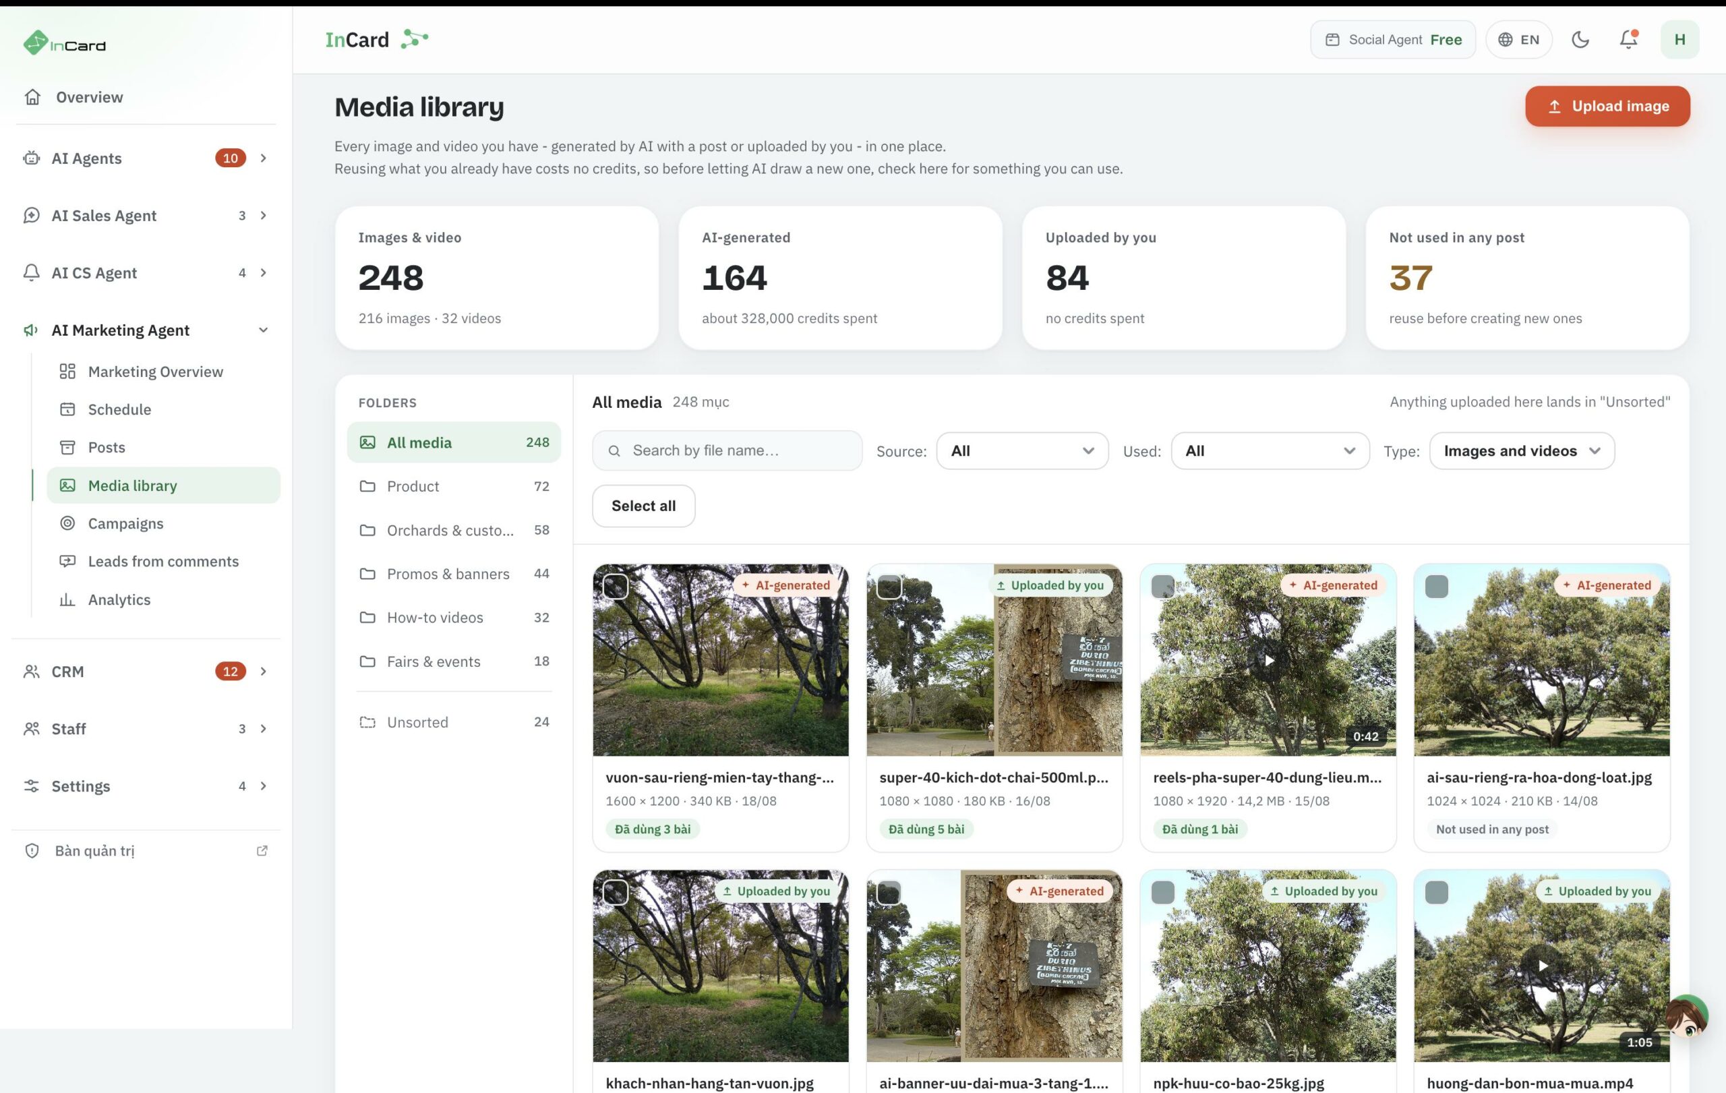Click the Staff people icon
Screen dimensions: 1726x1093
pyautogui.click(x=32, y=729)
